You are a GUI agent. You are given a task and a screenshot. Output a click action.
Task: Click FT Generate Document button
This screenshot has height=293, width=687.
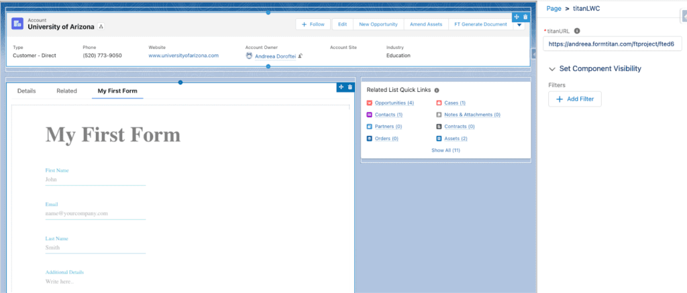[480, 25]
